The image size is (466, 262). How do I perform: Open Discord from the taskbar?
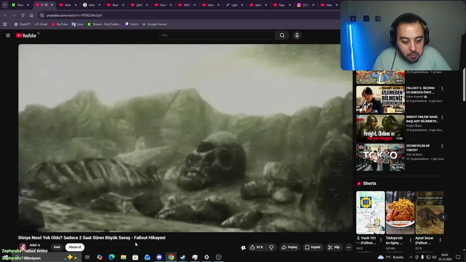159,257
